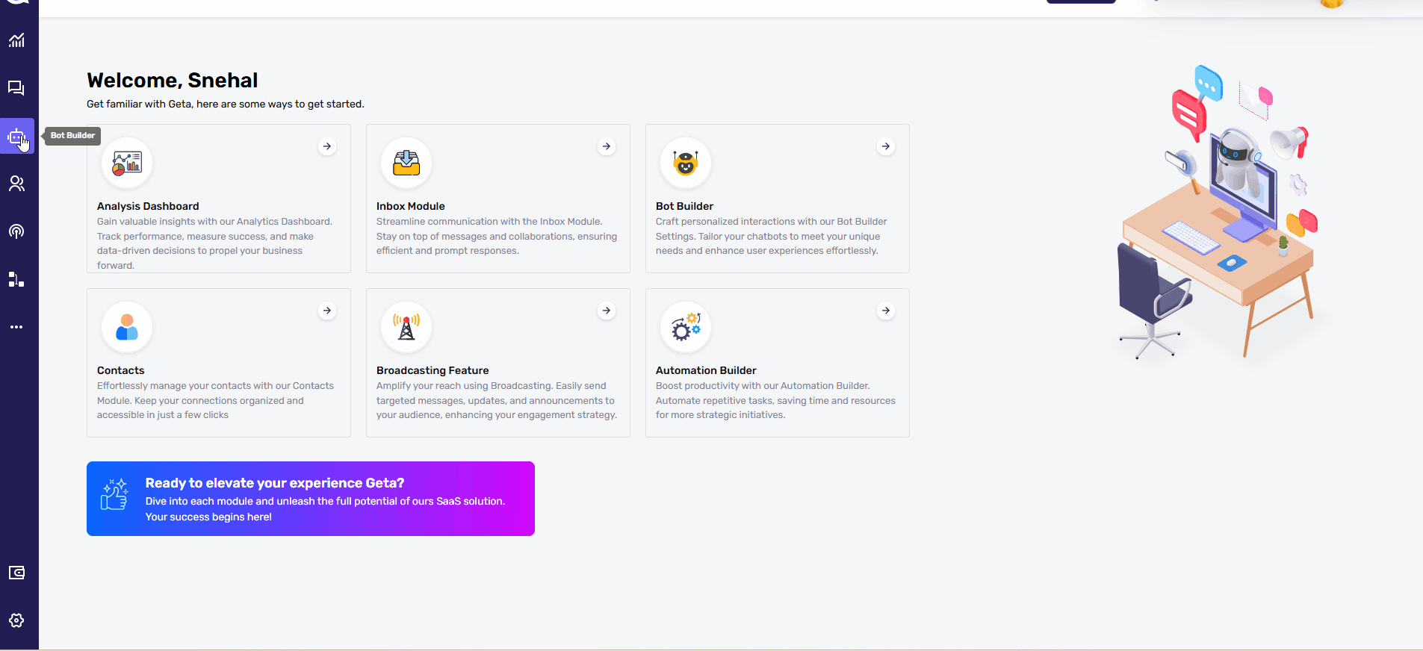Click the 'Ready to elevate your experience' banner
Screen dimensions: 1423x651
(x=311, y=499)
